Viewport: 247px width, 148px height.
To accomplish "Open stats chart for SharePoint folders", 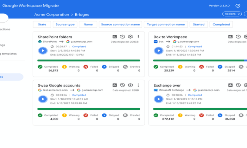I will pos(115,37).
